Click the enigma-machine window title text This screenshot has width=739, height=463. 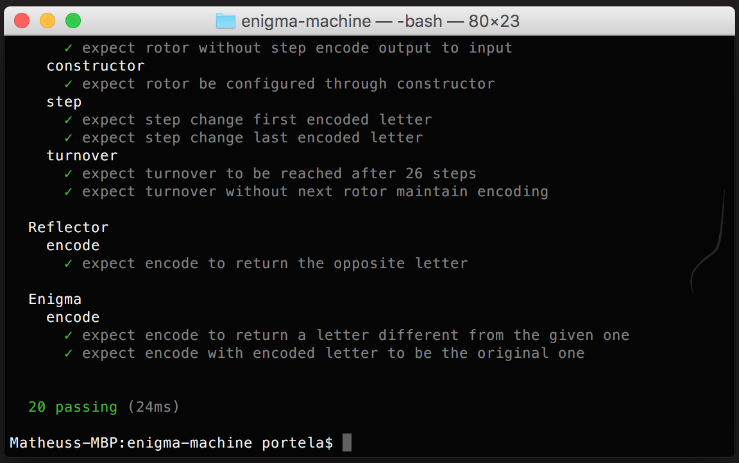click(380, 21)
